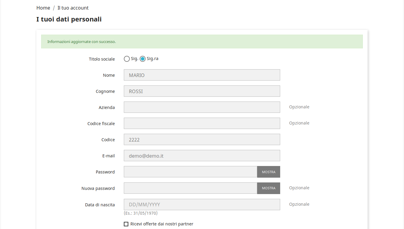Focus the Data di nascita date field
This screenshot has height=229, width=404.
pyautogui.click(x=202, y=205)
